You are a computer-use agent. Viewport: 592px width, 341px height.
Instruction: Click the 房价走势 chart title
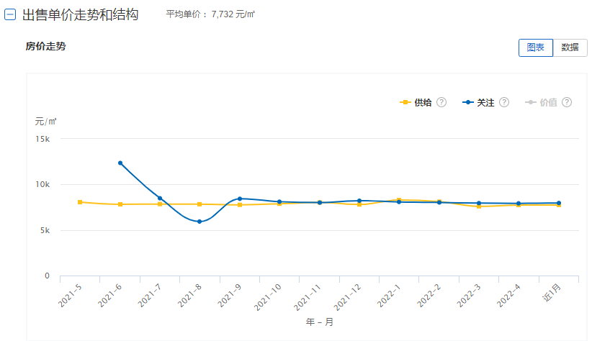point(46,47)
